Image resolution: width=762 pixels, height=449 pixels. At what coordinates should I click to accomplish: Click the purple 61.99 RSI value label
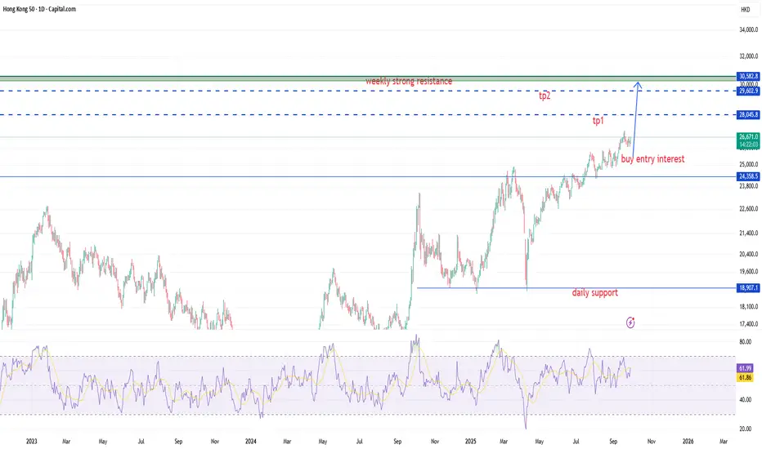(x=745, y=368)
